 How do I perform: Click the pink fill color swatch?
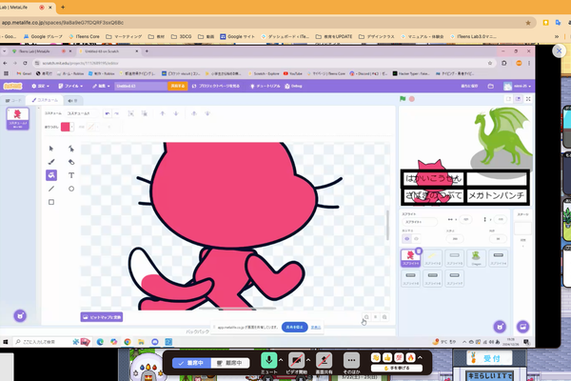pos(65,127)
